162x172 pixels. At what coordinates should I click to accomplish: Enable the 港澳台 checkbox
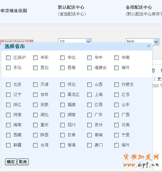89,68
